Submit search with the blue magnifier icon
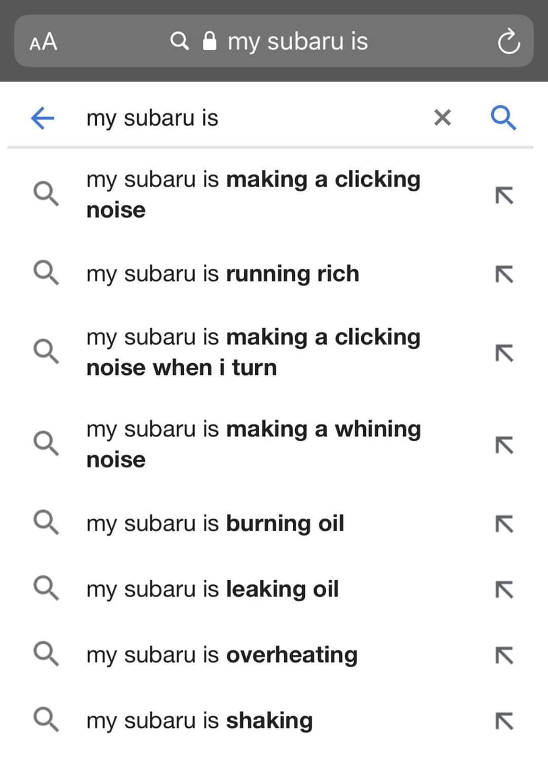 [503, 118]
